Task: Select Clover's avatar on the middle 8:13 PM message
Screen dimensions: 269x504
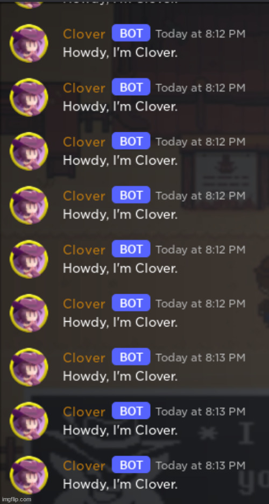Action: click(x=29, y=421)
